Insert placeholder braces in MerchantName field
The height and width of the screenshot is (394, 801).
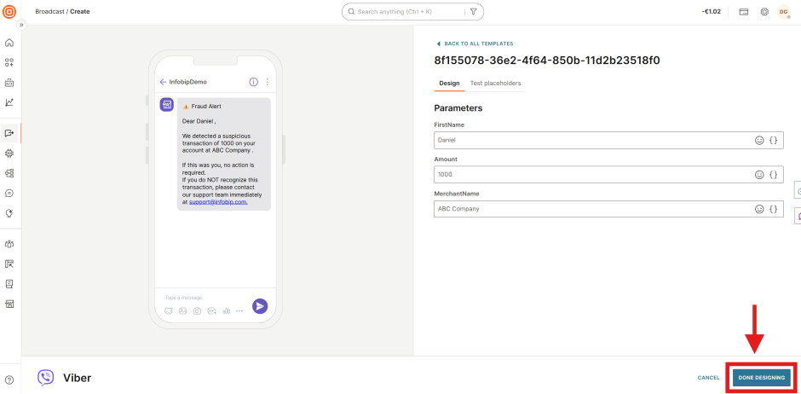774,209
